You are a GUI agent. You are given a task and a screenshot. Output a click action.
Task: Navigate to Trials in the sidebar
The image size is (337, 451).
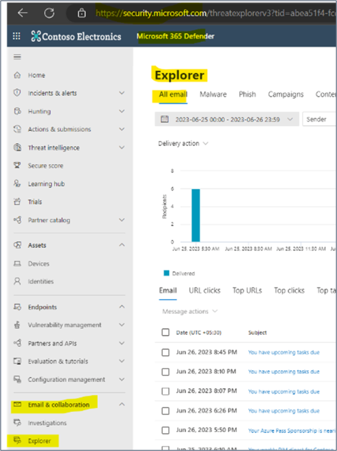point(35,202)
